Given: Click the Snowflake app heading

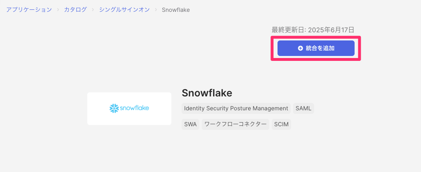Looking at the screenshot, I should [x=207, y=93].
